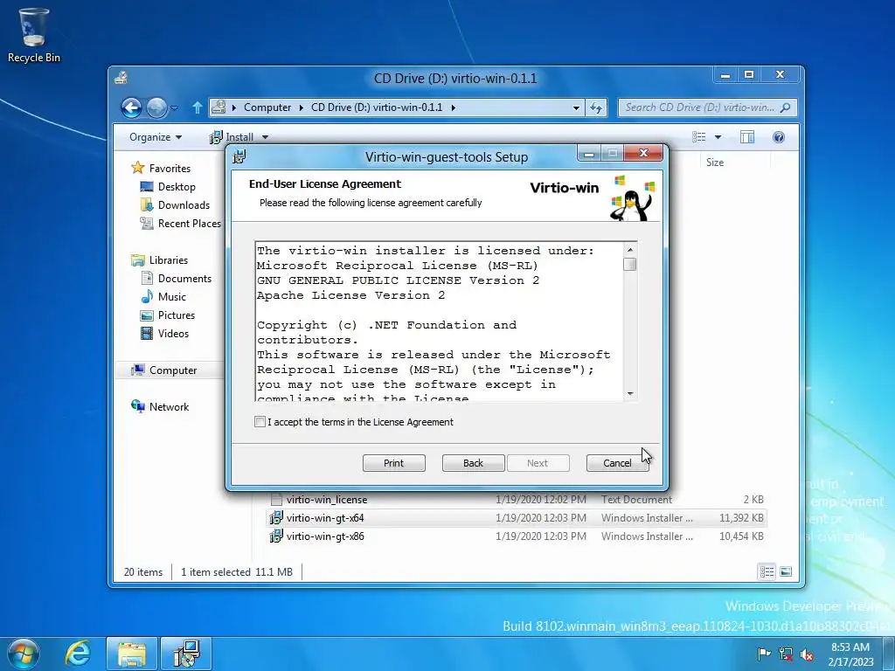Screen dimensions: 895x671
Task: Expand the Computer breadcrumb arrow
Action: [301, 107]
